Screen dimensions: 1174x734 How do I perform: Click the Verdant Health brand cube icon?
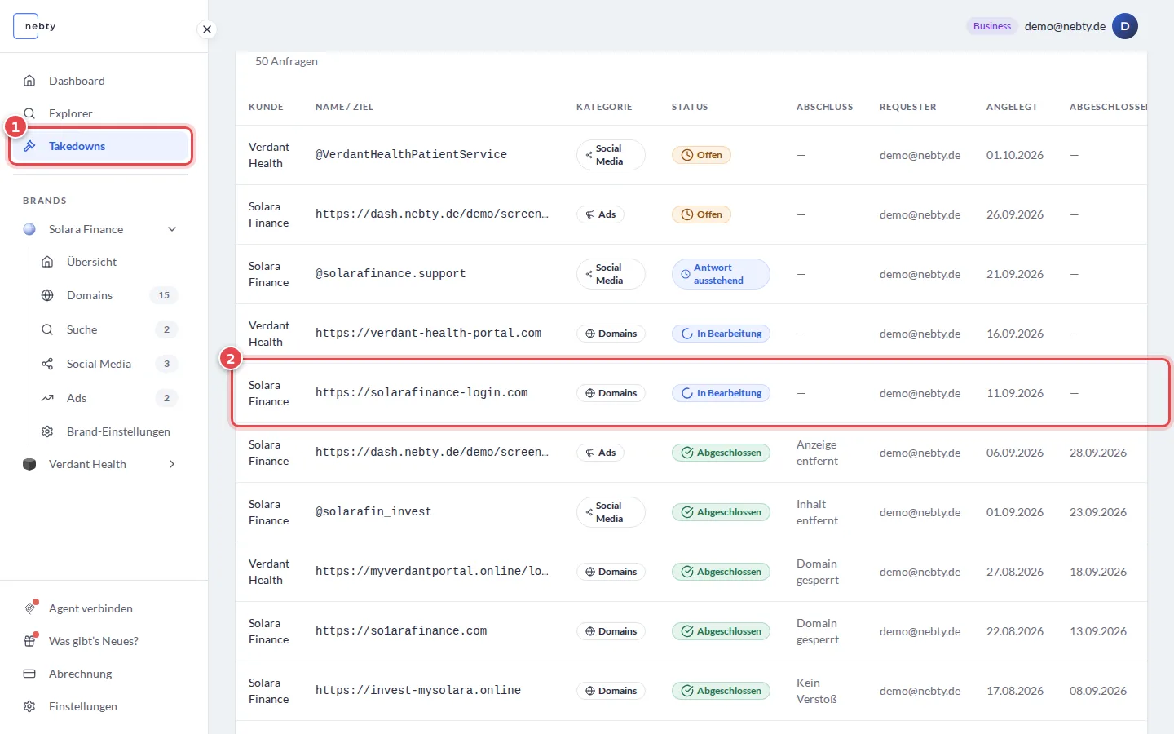[29, 464]
